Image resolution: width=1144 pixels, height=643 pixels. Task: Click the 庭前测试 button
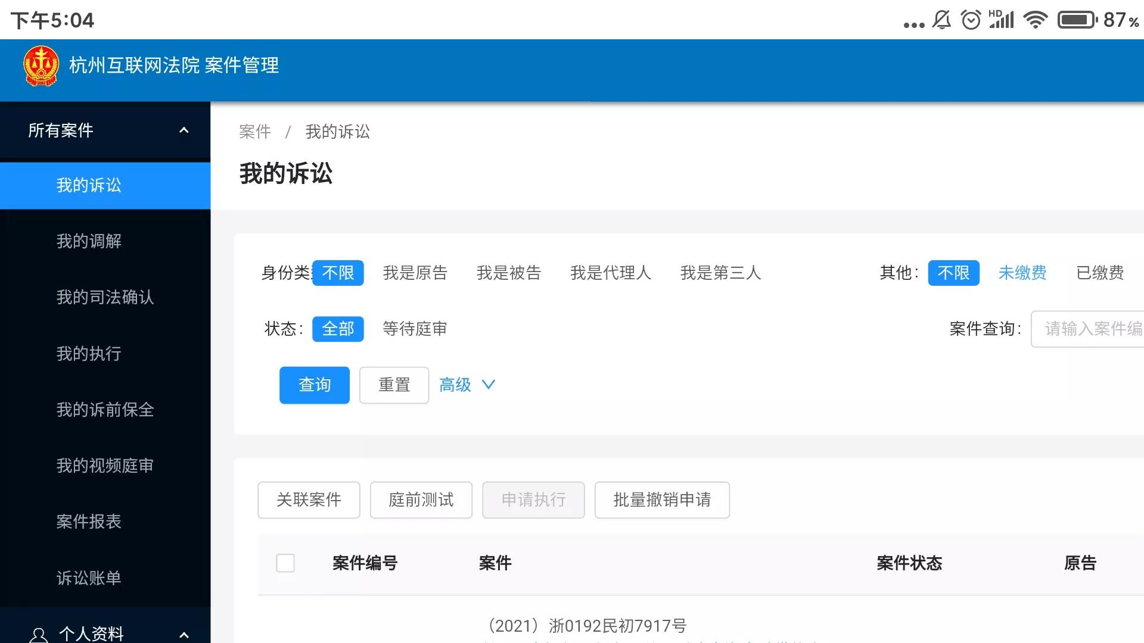point(421,500)
